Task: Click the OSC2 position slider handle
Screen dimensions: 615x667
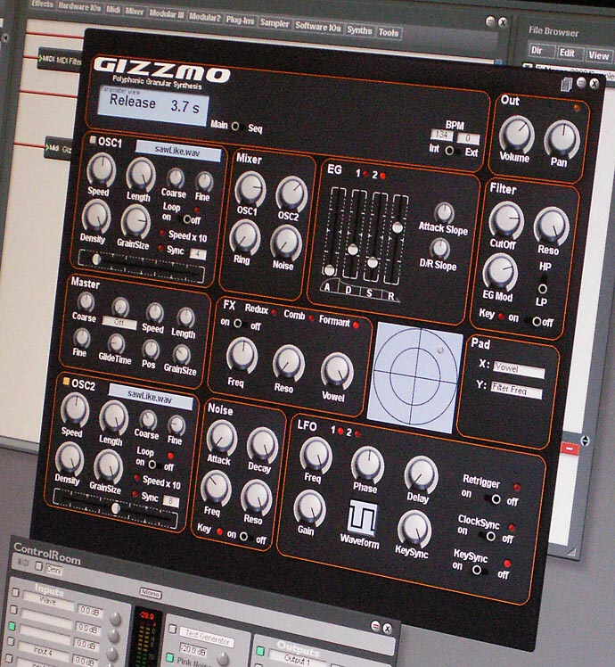Action: coord(115,507)
